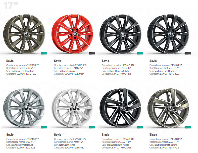Click the matte platinum Blade wheel image
Image resolution: width=198 pixels, height=153 pixels.
click(x=168, y=108)
